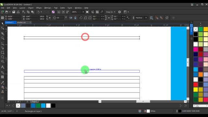Image resolution: width=208 pixels, height=117 pixels.
Task: Click the Import icon
Action: pyautogui.click(x=59, y=12)
